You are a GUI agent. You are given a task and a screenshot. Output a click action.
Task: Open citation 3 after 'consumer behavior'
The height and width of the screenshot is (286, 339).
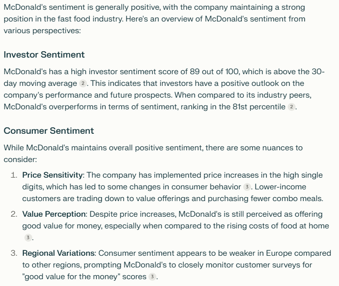[247, 187]
